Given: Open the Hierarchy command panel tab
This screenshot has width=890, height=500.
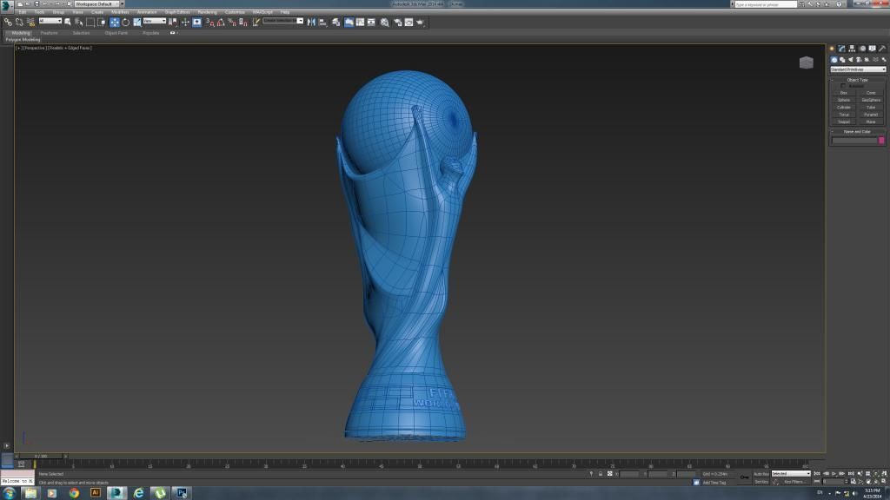Looking at the screenshot, I should 852,49.
